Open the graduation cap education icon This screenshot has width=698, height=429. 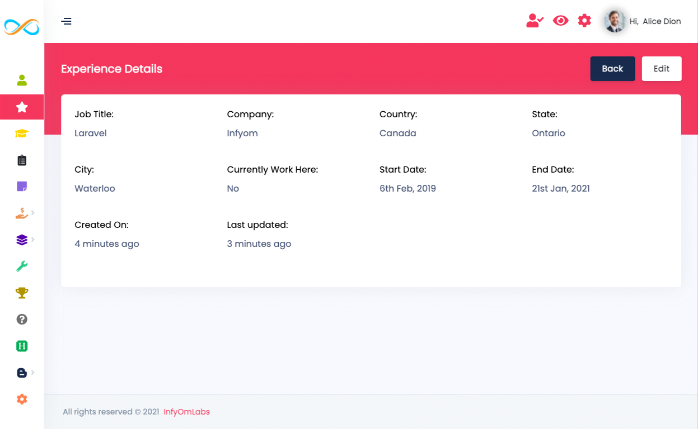22,134
